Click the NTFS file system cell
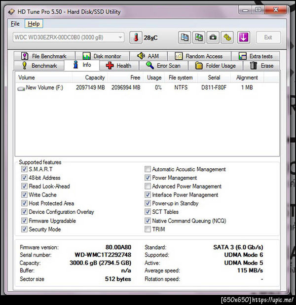296x305 pixels. pos(181,87)
